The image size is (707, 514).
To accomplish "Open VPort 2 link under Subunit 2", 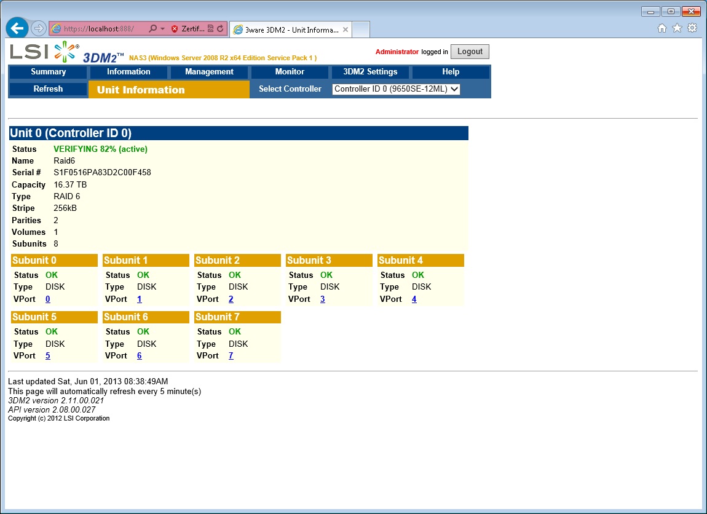I will (231, 299).
